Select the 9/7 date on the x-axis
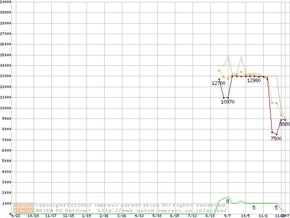This screenshot has width=290, height=218. [x=227, y=216]
